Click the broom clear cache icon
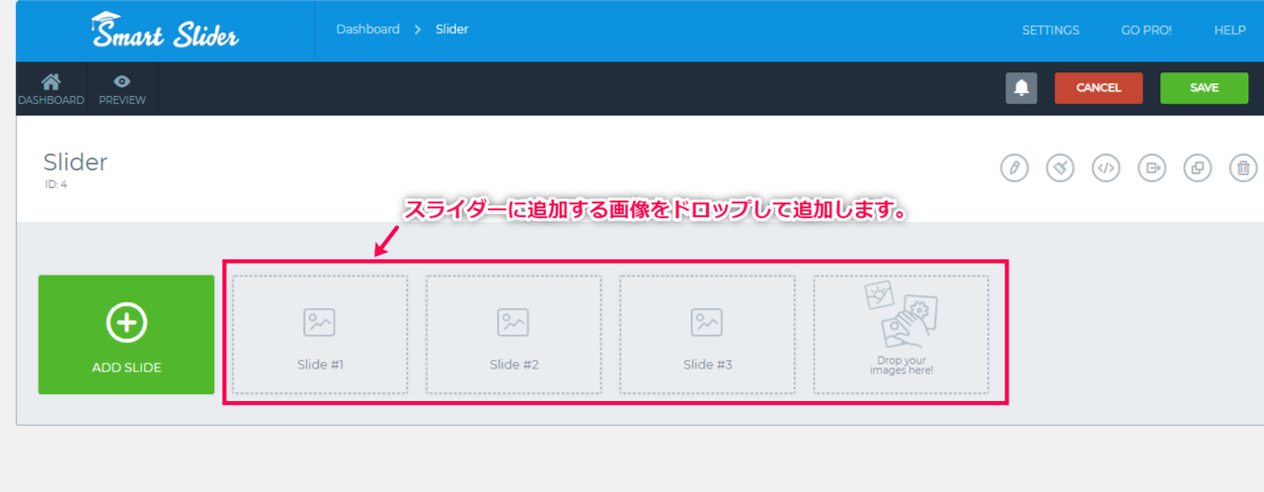 1060,168
